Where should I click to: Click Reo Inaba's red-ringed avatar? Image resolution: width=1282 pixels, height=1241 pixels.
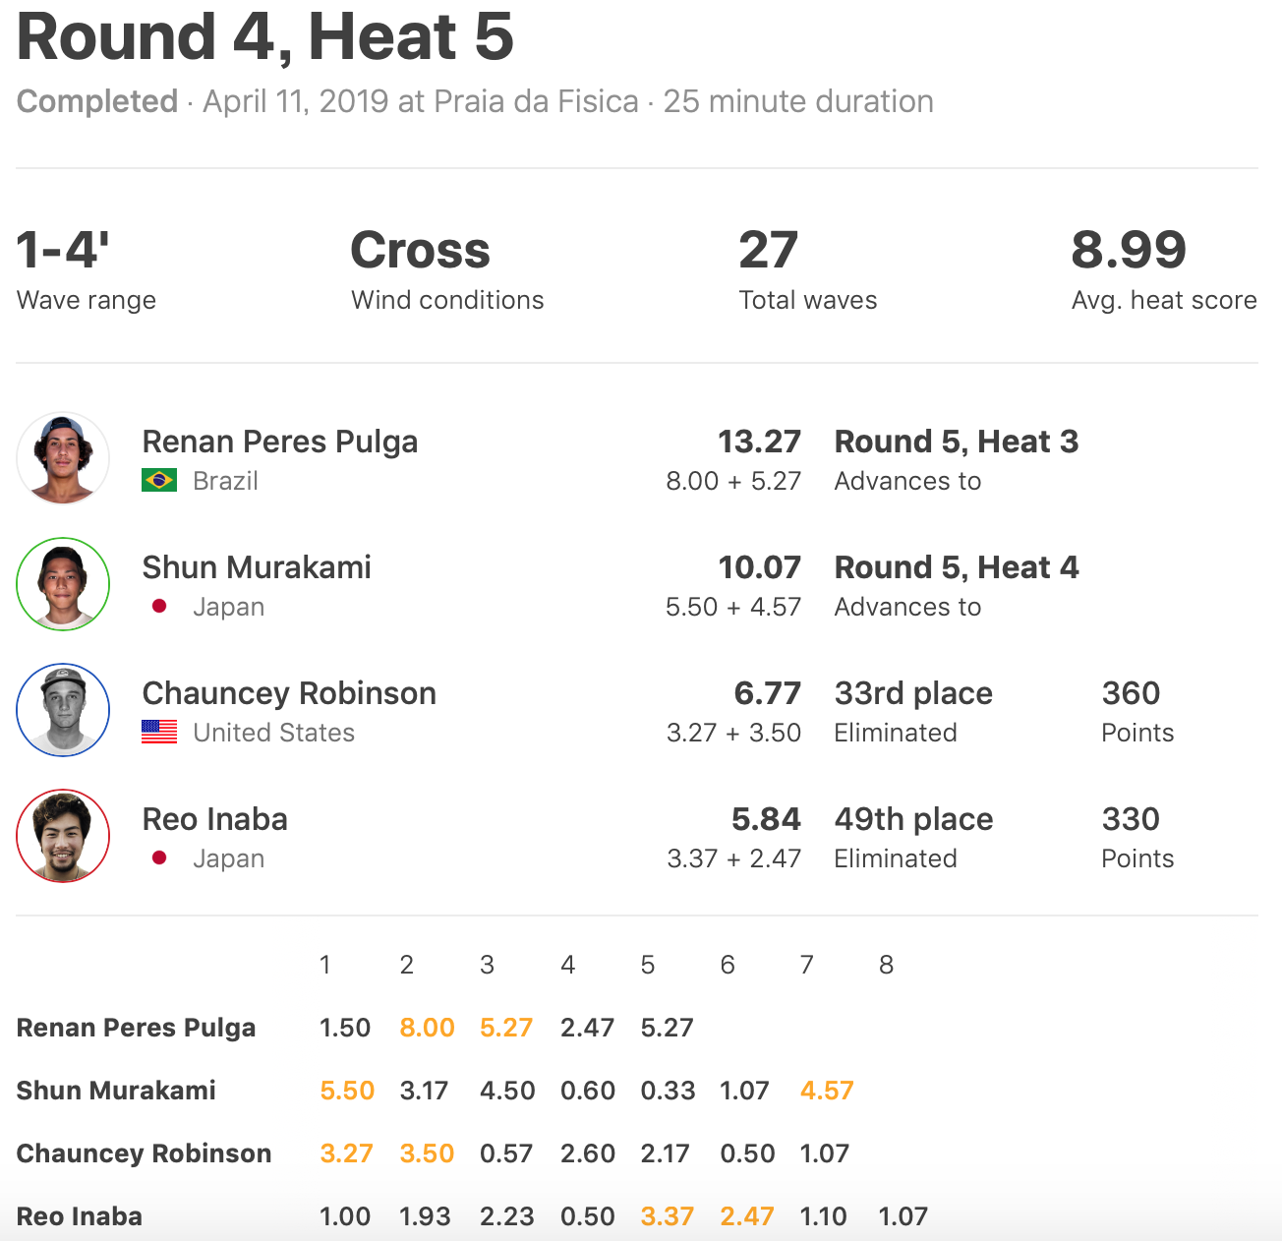63,836
